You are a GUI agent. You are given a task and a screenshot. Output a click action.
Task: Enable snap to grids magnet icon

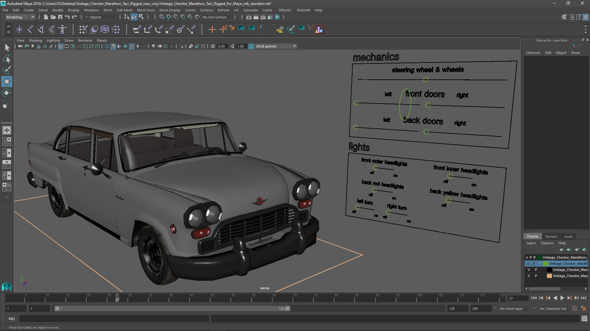[162, 17]
